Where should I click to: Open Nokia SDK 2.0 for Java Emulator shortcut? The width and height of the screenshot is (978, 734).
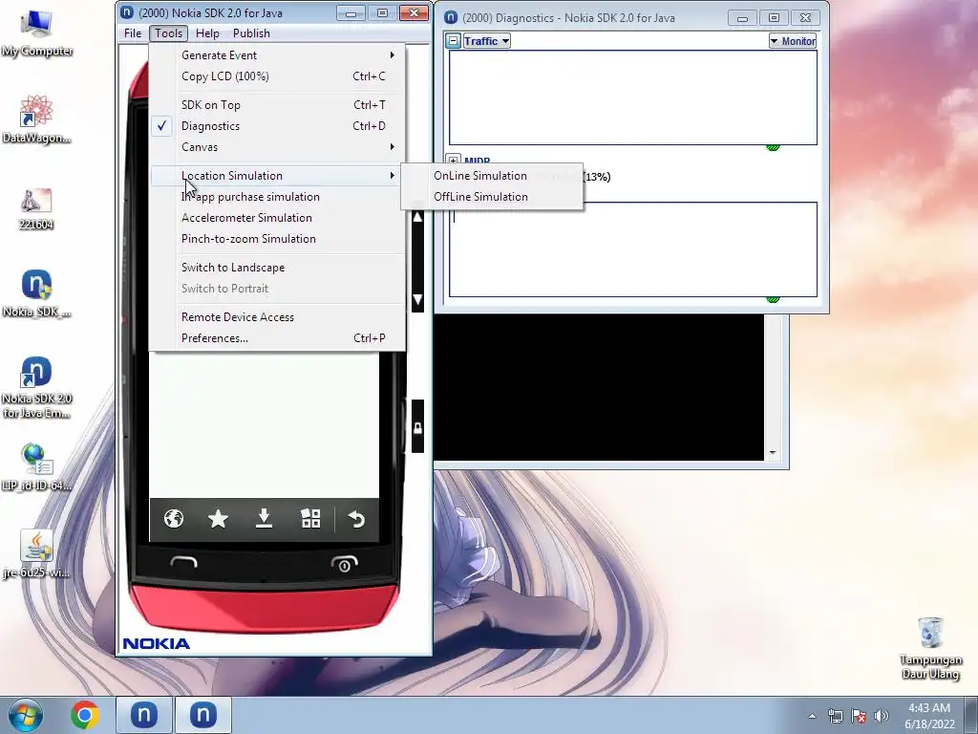tap(36, 387)
